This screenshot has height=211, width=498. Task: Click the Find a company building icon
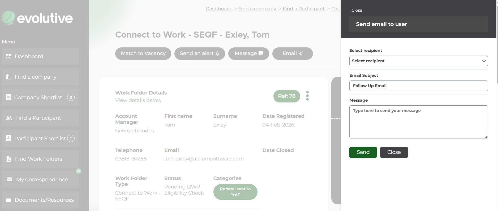(9, 77)
